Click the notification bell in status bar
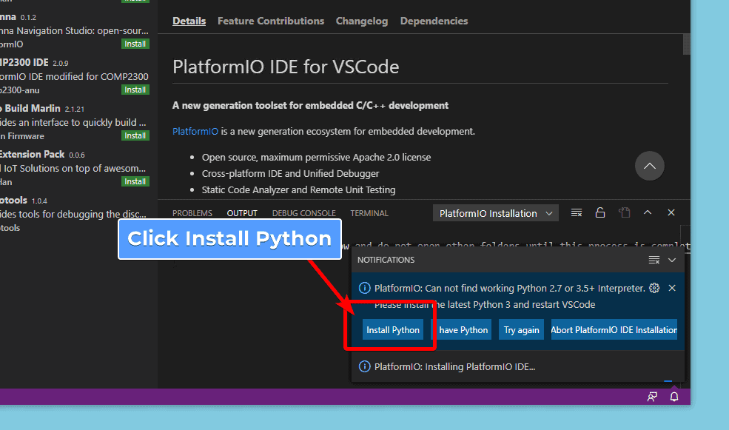Image resolution: width=729 pixels, height=430 pixels. point(673,397)
